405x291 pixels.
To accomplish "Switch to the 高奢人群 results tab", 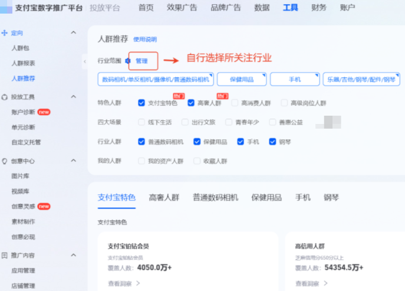I will 164,198.
